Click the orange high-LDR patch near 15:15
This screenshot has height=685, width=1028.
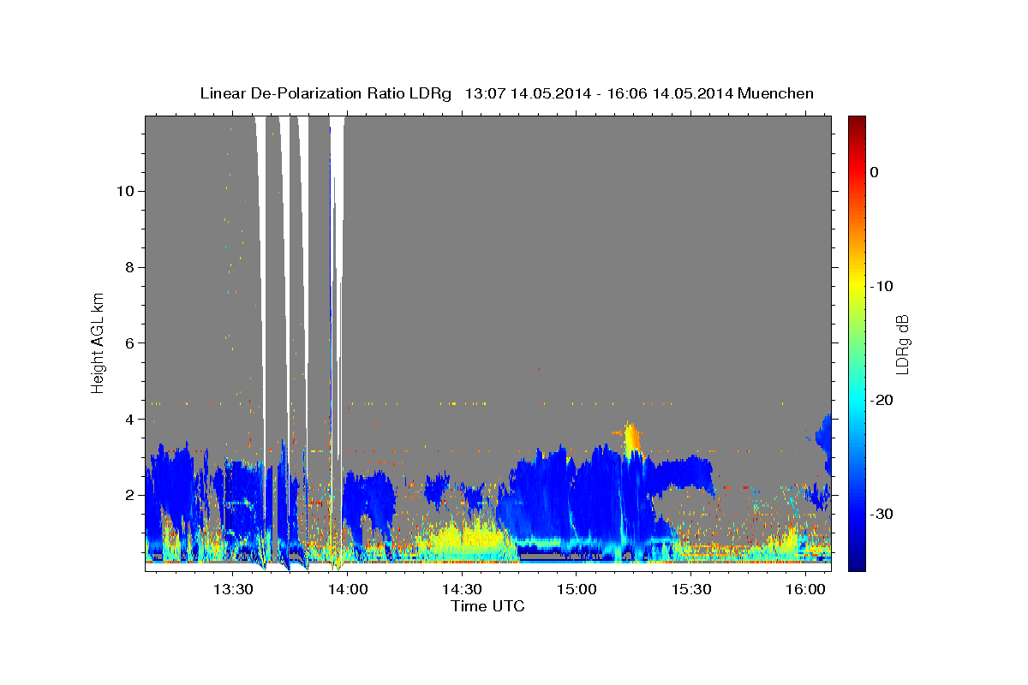tap(631, 438)
